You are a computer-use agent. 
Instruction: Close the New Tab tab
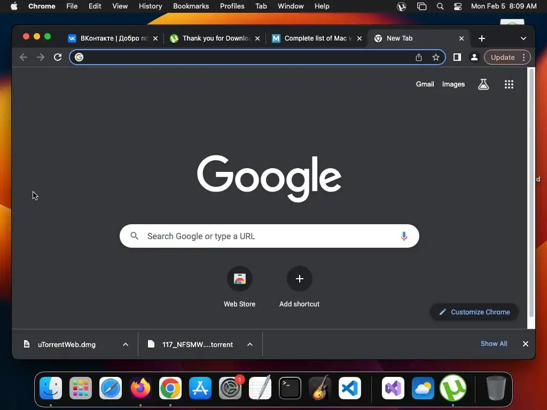point(461,38)
